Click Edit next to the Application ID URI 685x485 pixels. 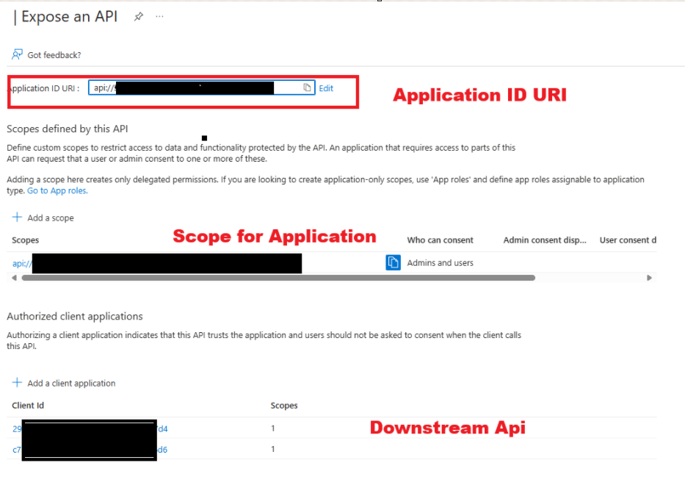(x=326, y=87)
